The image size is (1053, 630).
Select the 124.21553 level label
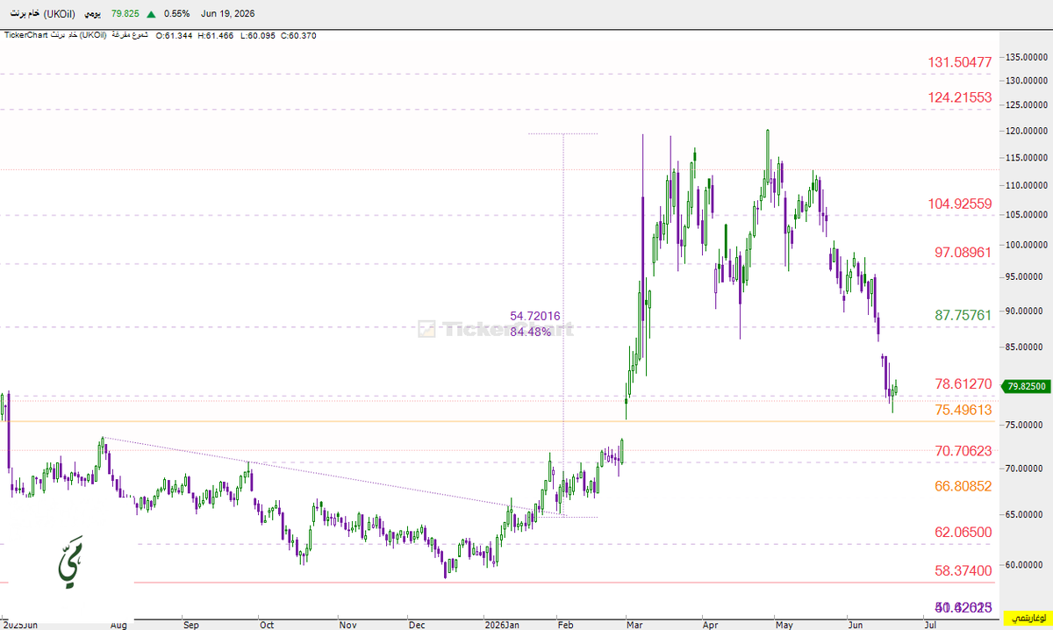(960, 97)
